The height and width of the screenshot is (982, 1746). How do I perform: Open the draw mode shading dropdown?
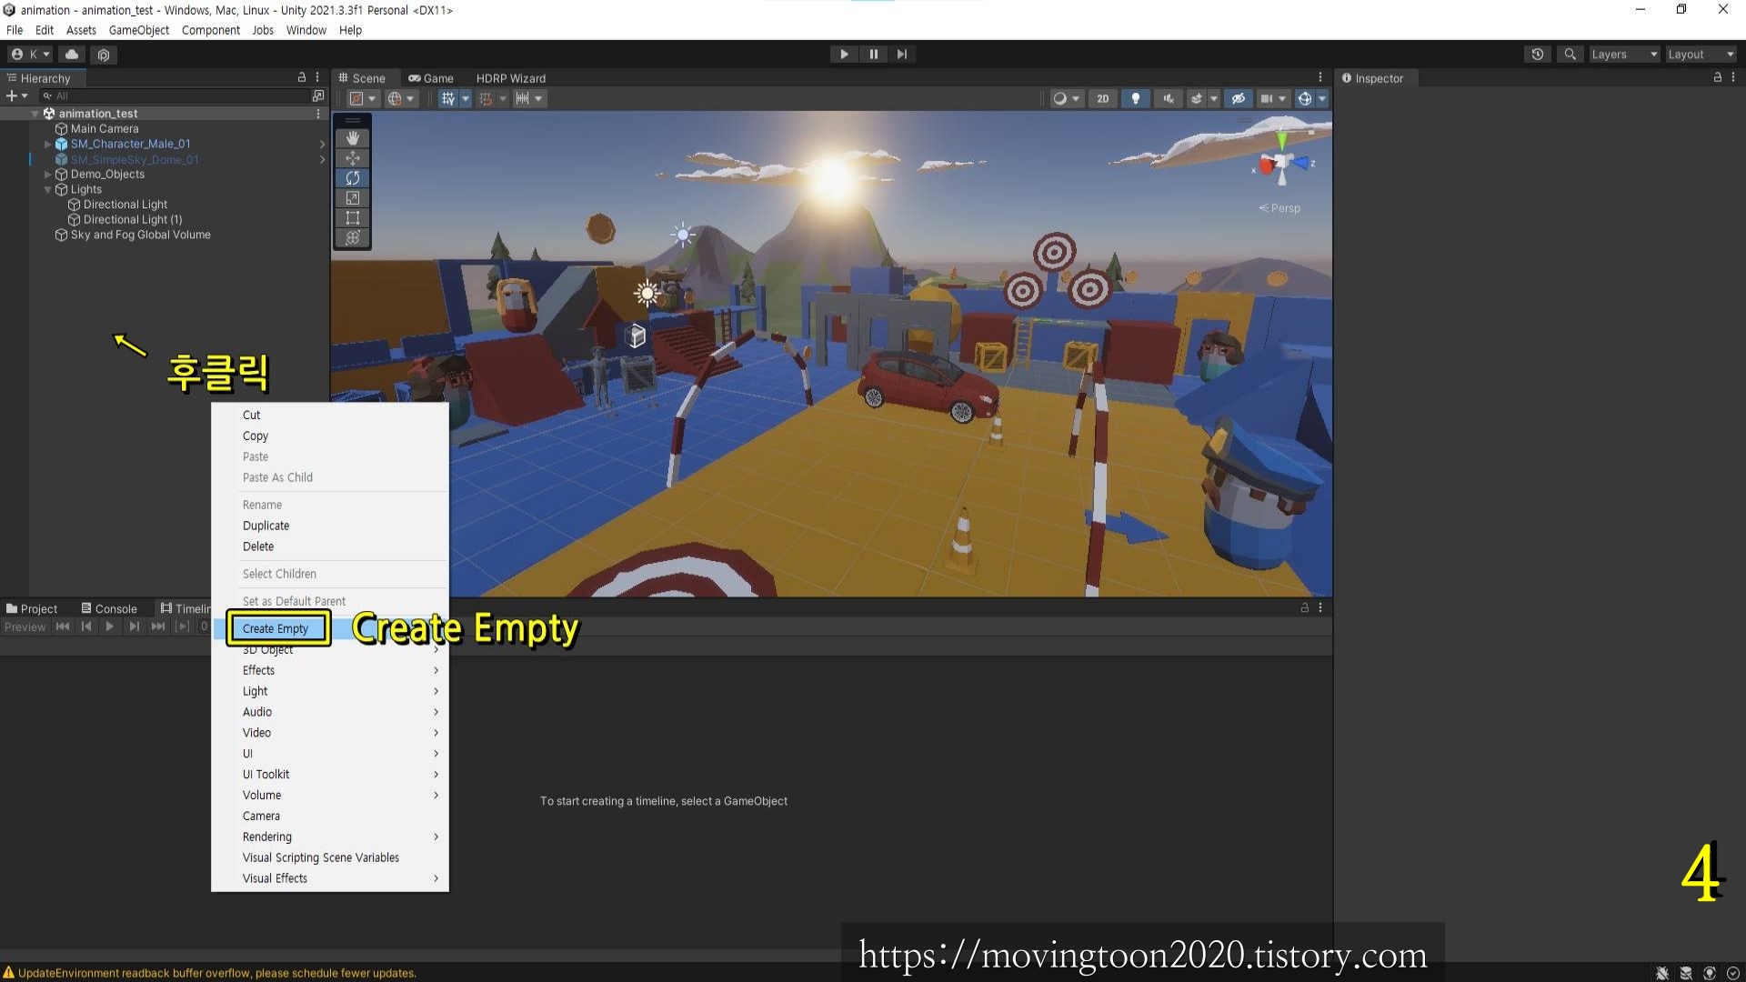(x=1066, y=98)
